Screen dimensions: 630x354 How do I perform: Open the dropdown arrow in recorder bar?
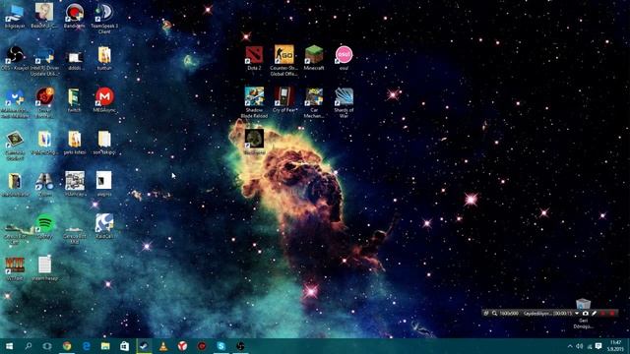tap(577, 313)
